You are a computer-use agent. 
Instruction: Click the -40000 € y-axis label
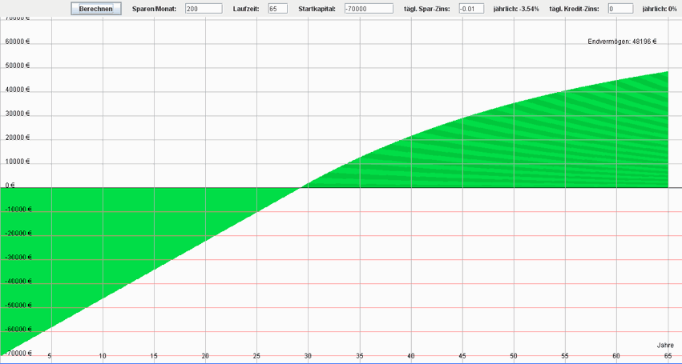point(18,282)
